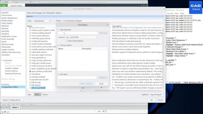Viewport: 203px width, 114px height.
Task: Click the first status bar icon at bottom left
Action: pyautogui.click(x=2, y=112)
